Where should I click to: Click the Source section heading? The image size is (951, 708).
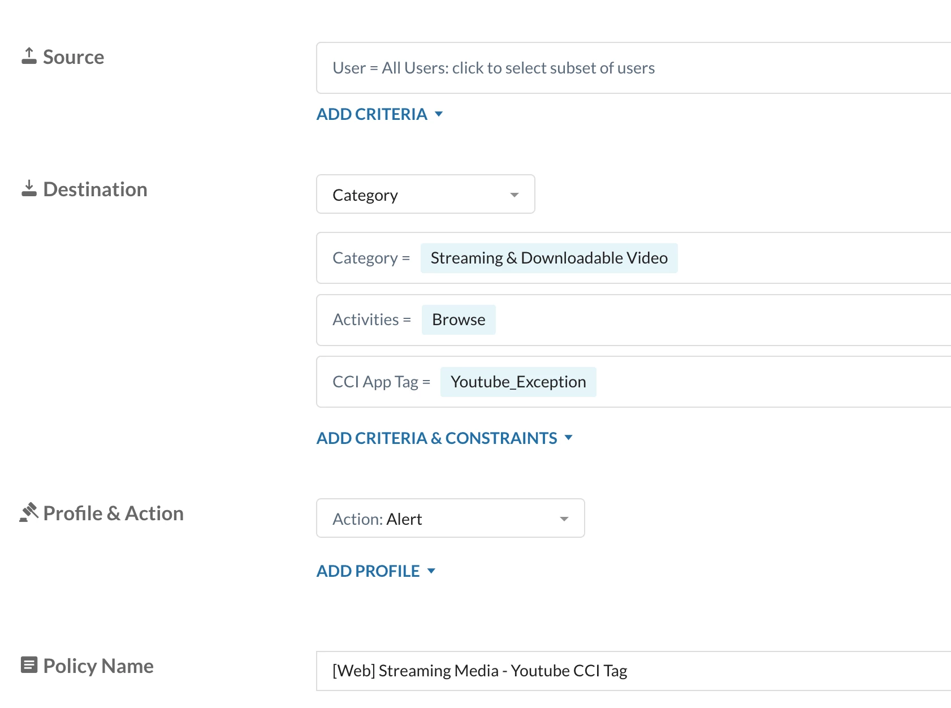74,57
